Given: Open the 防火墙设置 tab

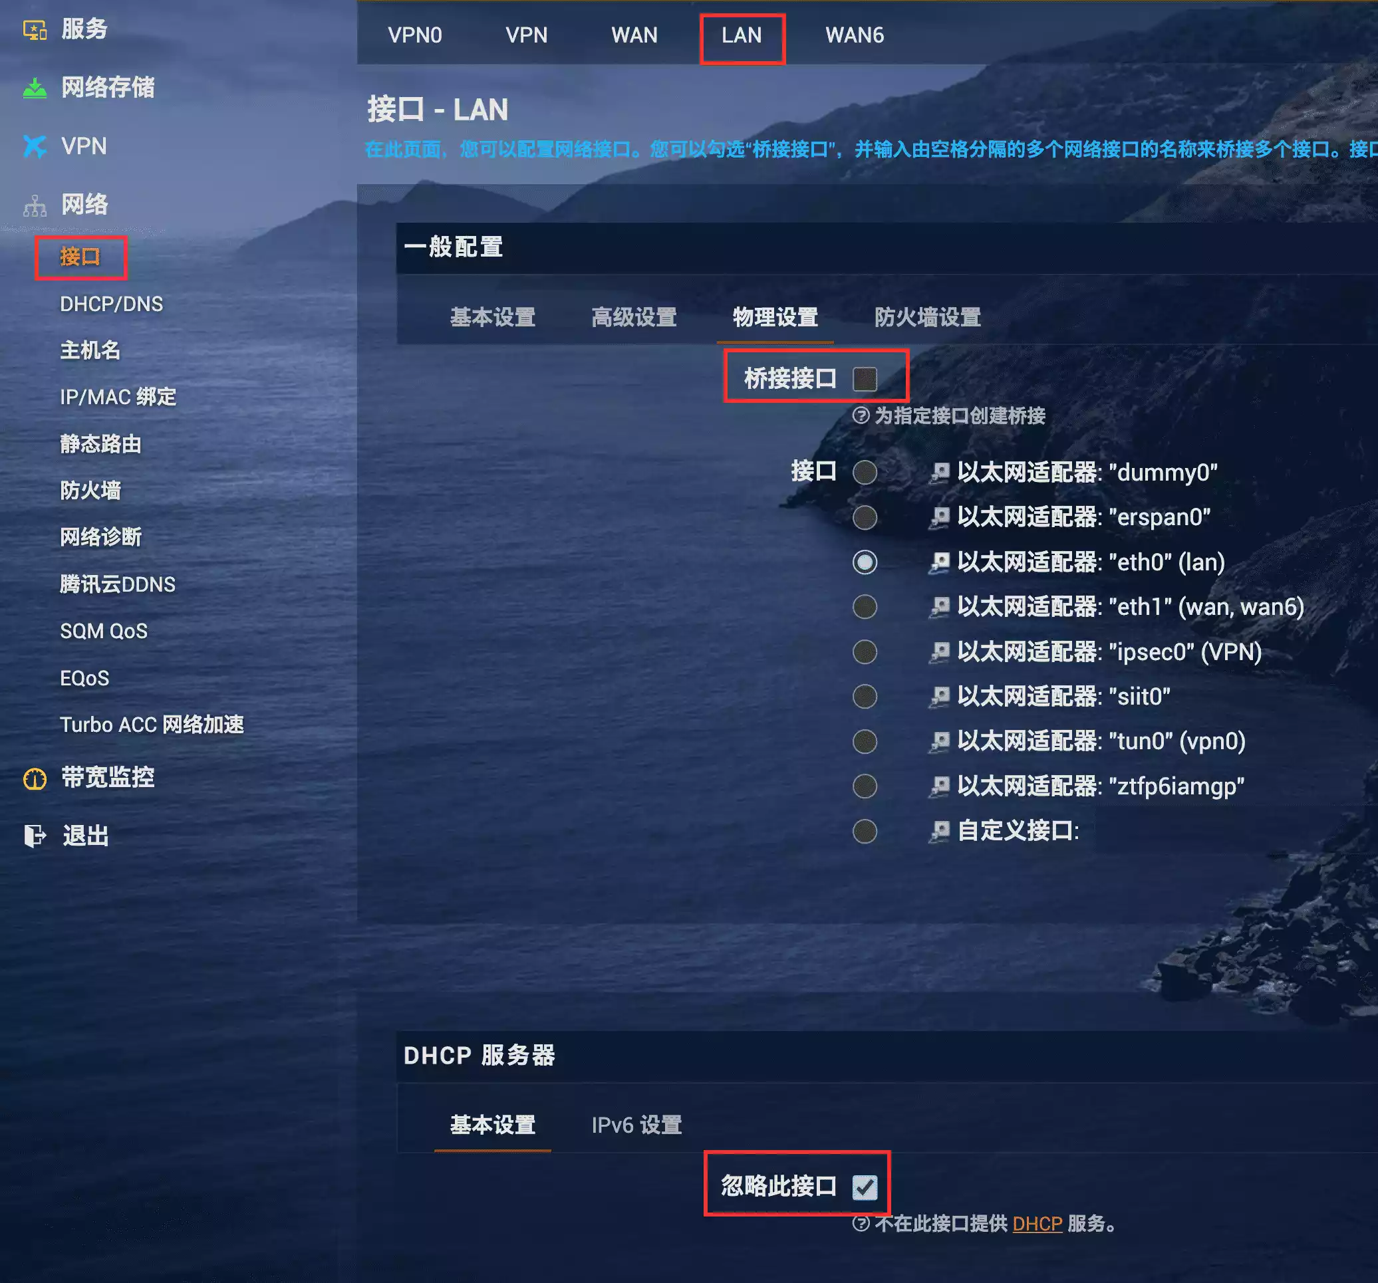Looking at the screenshot, I should [928, 317].
